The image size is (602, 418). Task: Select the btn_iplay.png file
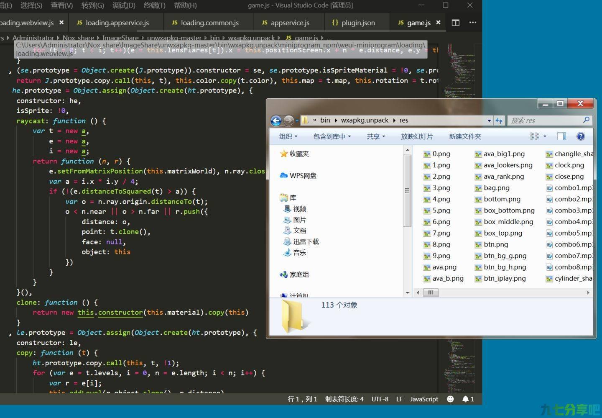coord(500,278)
